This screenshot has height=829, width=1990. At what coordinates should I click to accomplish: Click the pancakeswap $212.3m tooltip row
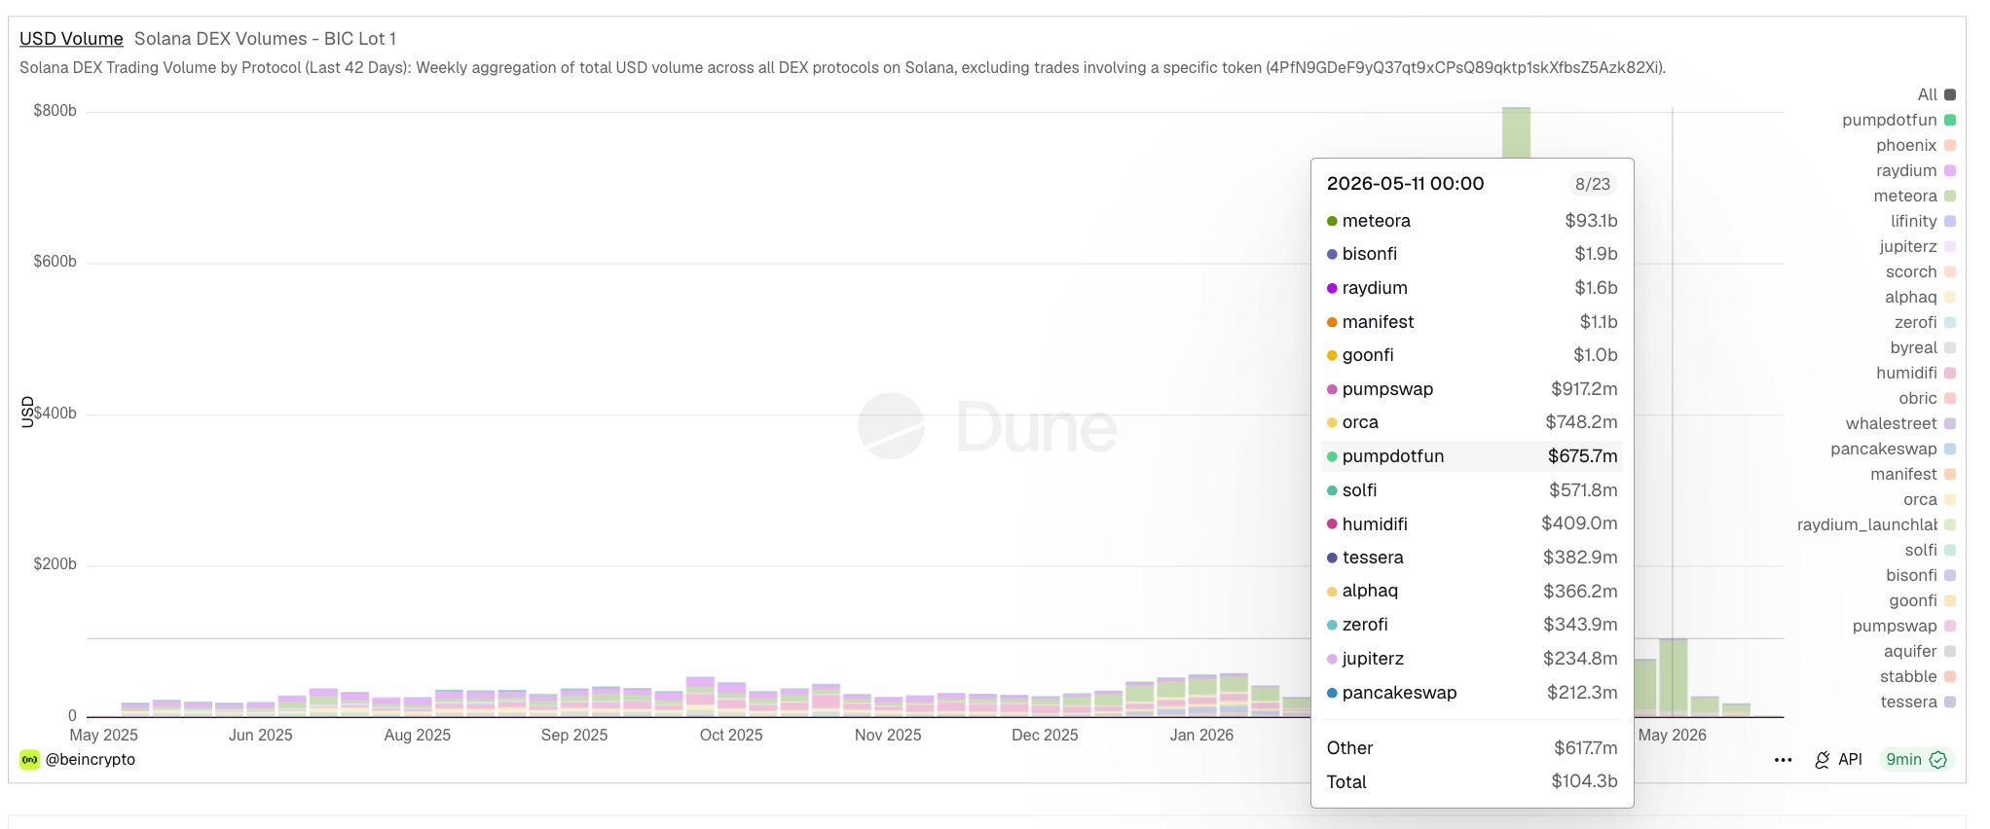pyautogui.click(x=1472, y=693)
